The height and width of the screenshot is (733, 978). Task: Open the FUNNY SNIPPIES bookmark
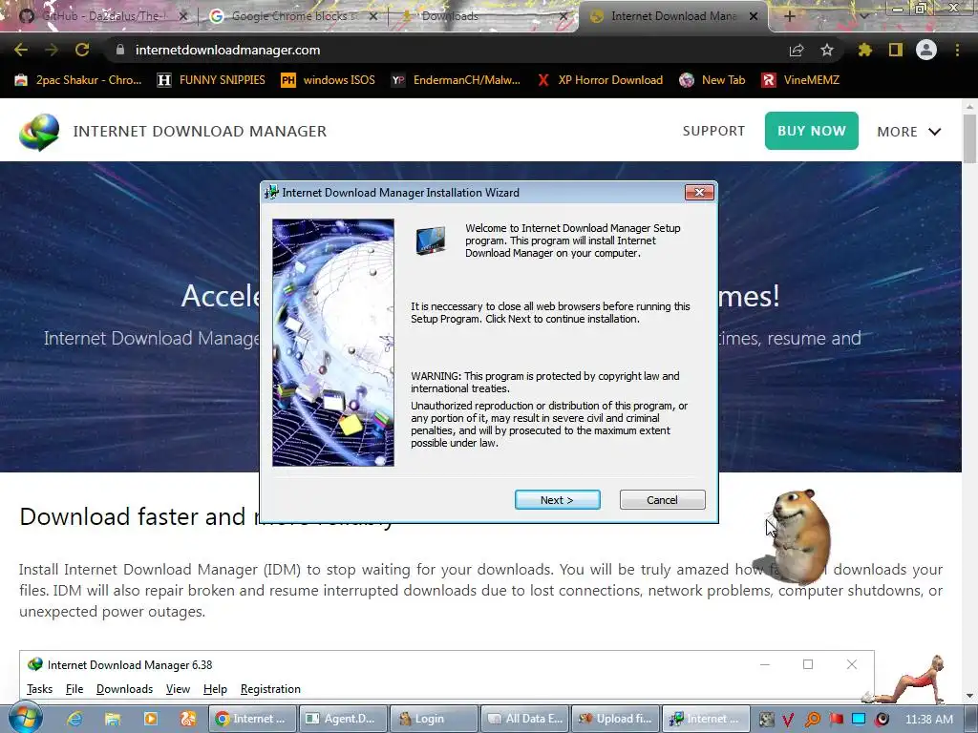(211, 80)
